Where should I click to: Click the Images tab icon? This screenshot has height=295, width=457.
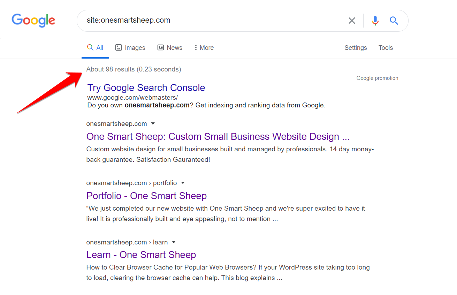[119, 48]
